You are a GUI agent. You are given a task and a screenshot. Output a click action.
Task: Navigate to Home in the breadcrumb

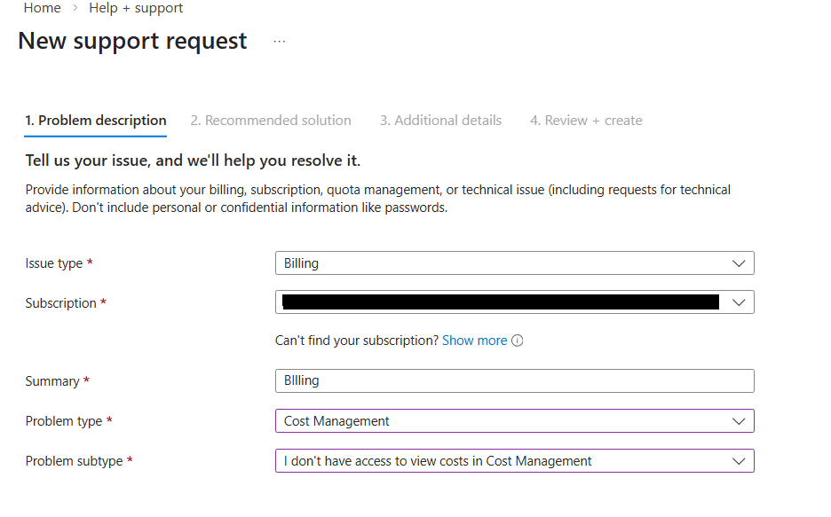click(43, 8)
